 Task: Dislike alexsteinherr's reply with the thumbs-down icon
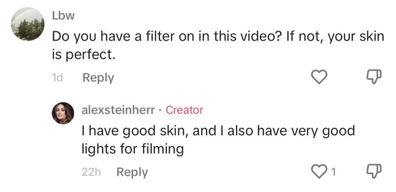tap(374, 172)
